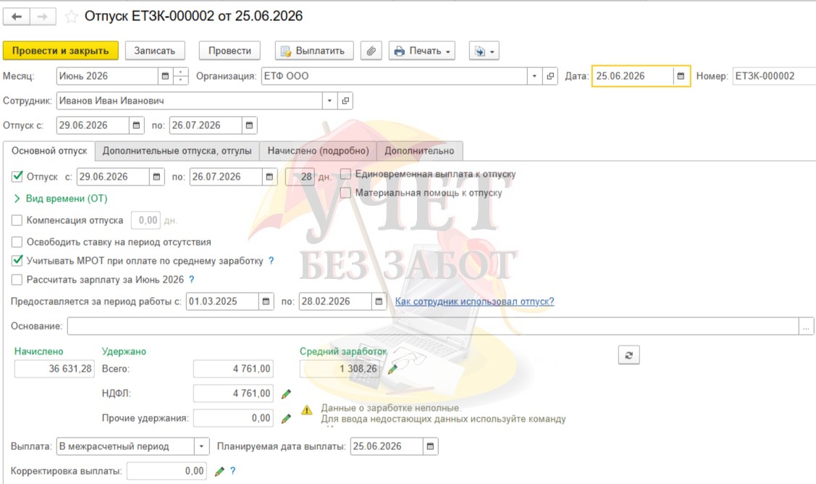Uncheck the Отпуск checkbox
This screenshot has height=484, width=816.
point(17,177)
